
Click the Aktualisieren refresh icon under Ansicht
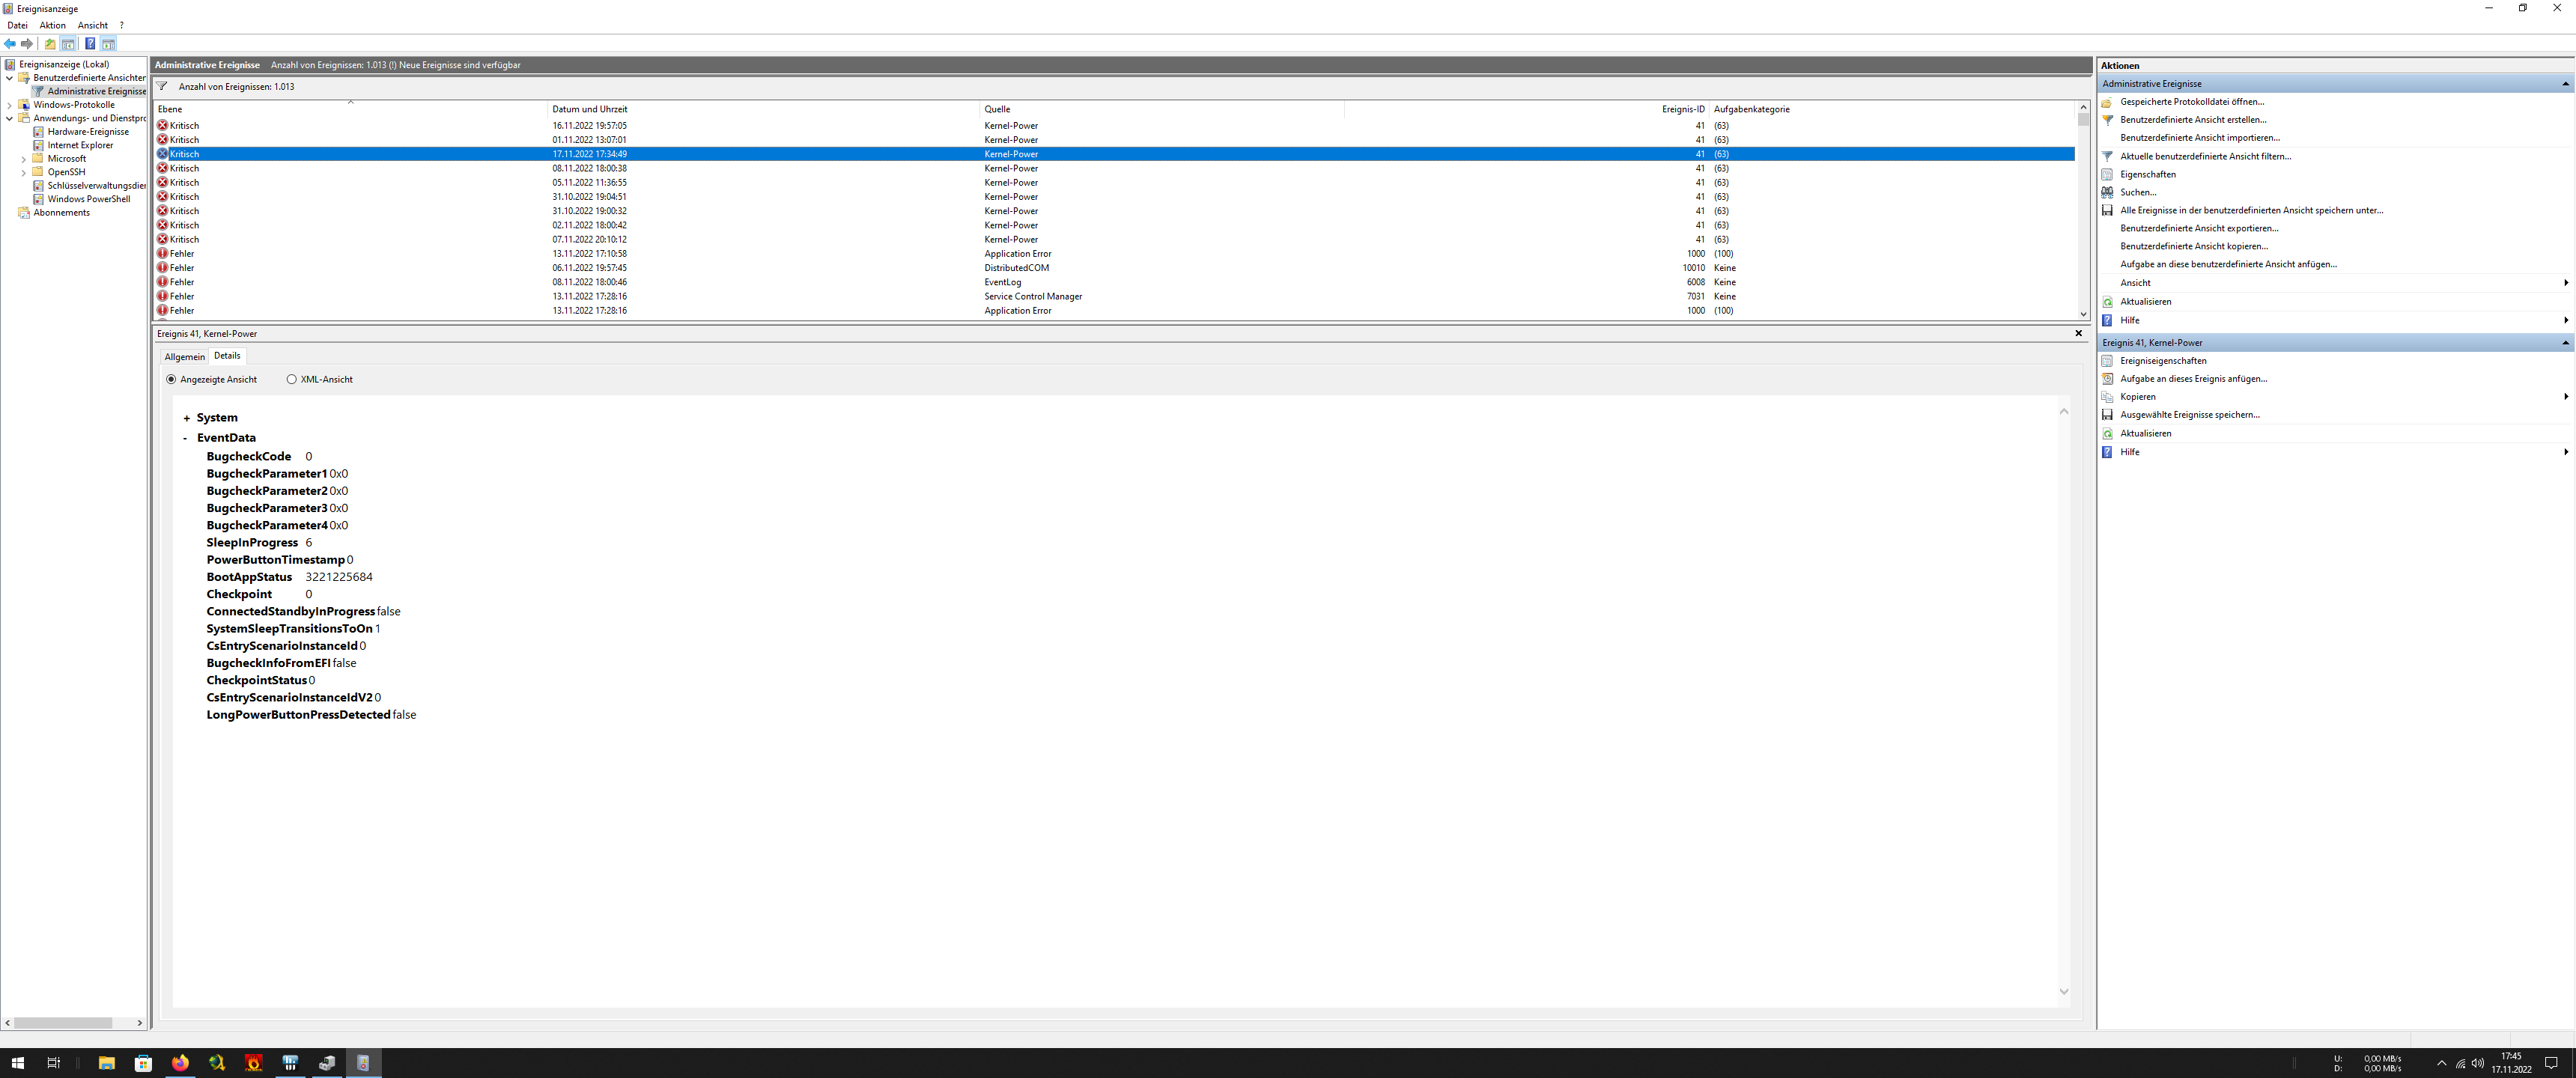coord(2107,302)
